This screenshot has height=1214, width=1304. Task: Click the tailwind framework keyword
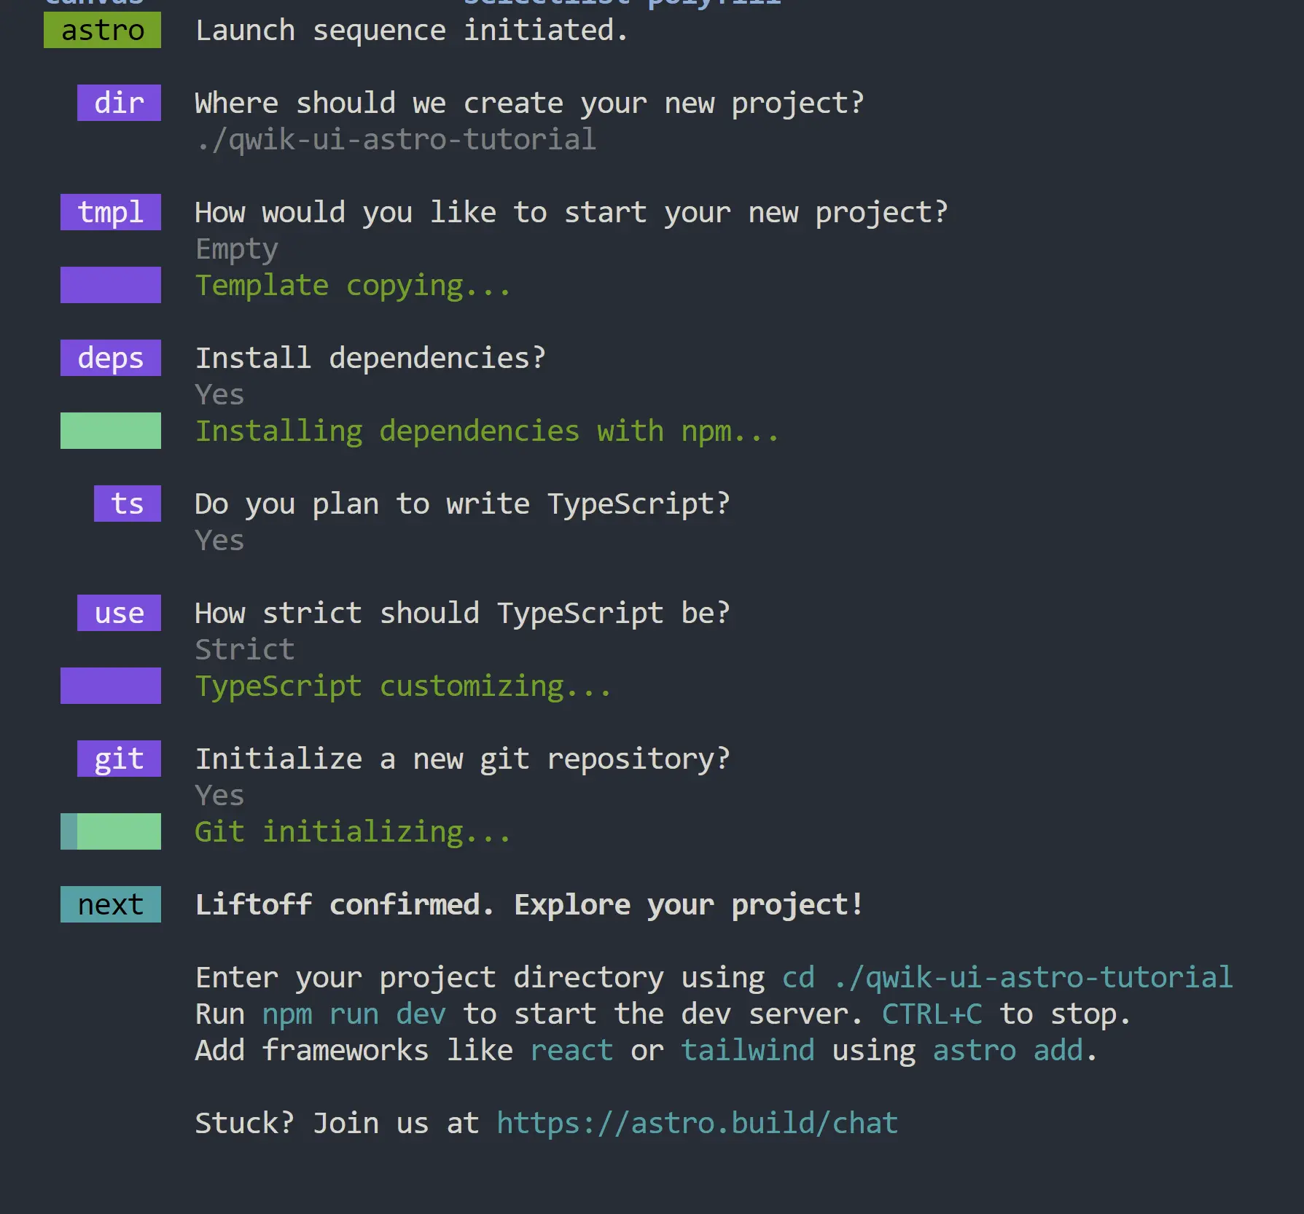click(x=747, y=1050)
